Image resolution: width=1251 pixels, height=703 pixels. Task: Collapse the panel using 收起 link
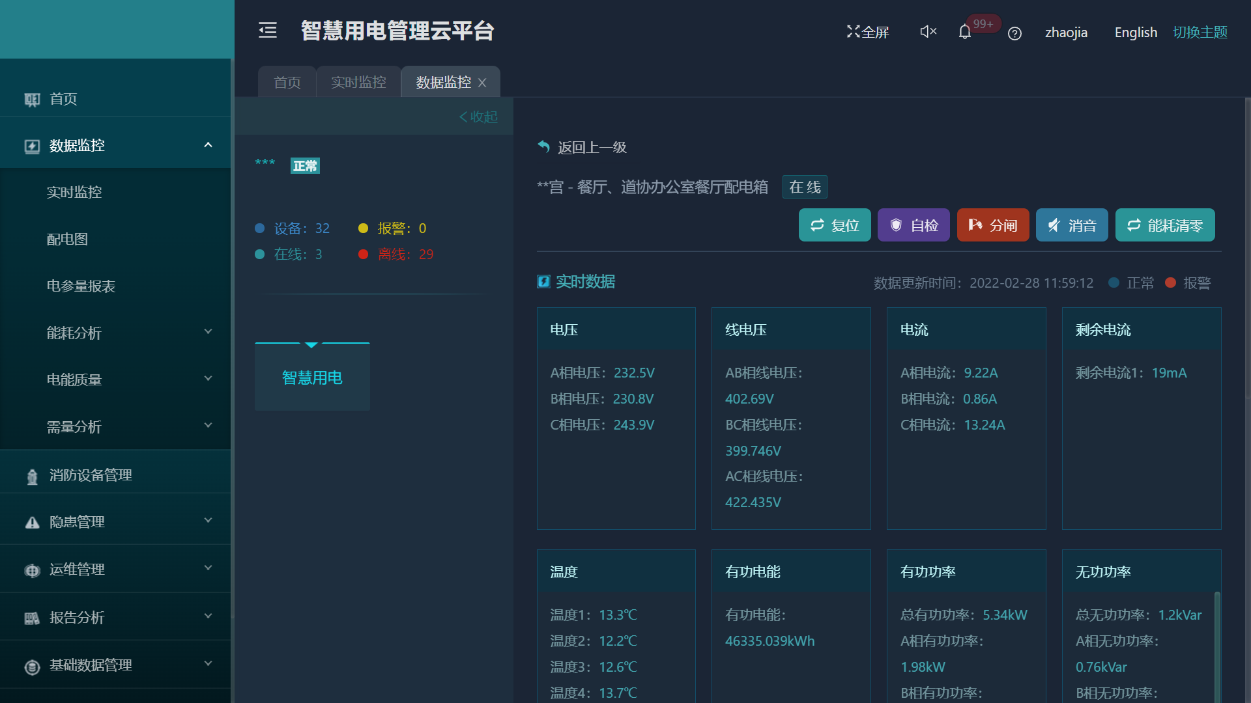pyautogui.click(x=479, y=117)
